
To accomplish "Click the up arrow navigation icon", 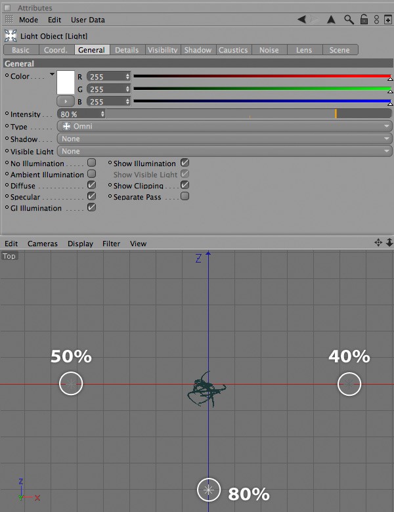I will tap(331, 20).
